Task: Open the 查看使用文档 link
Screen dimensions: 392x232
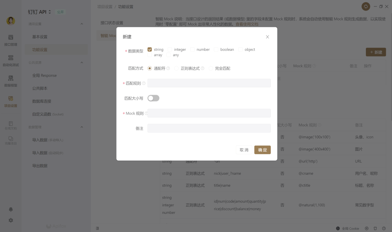Action: 248,25
